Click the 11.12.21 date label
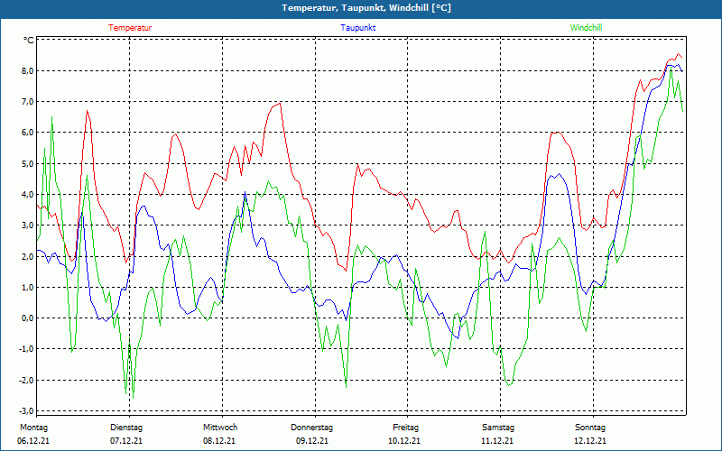Viewport: 722px width, 451px height. pos(497,441)
